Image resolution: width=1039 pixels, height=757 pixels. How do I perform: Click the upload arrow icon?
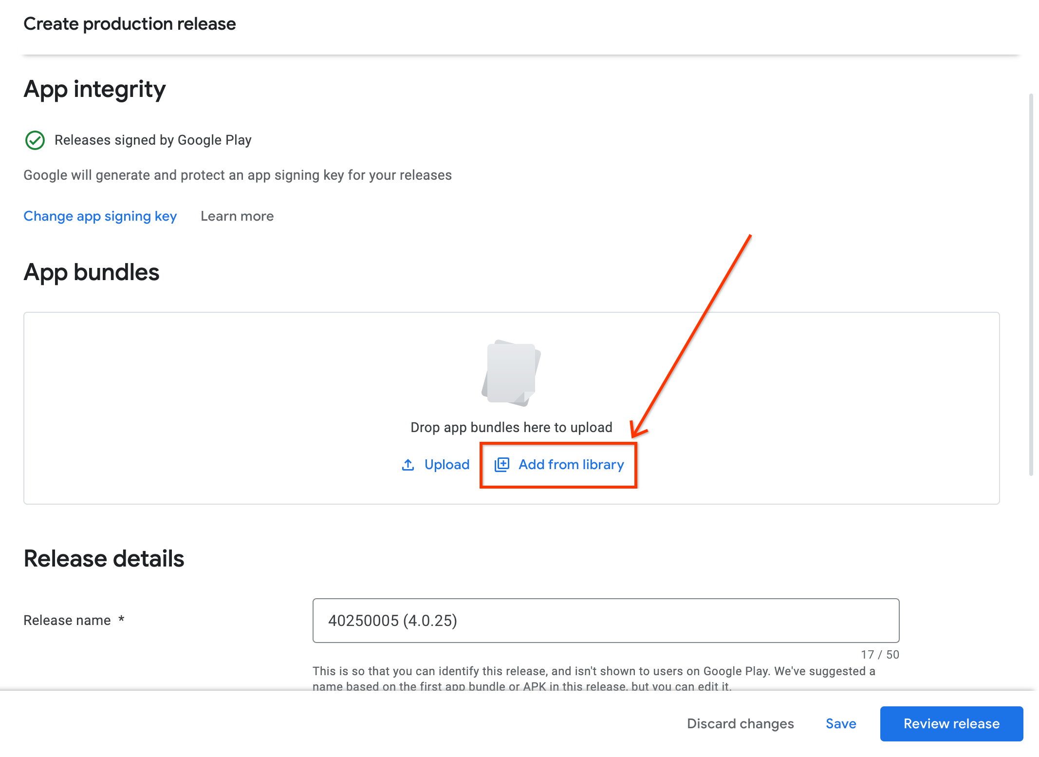[x=408, y=465]
